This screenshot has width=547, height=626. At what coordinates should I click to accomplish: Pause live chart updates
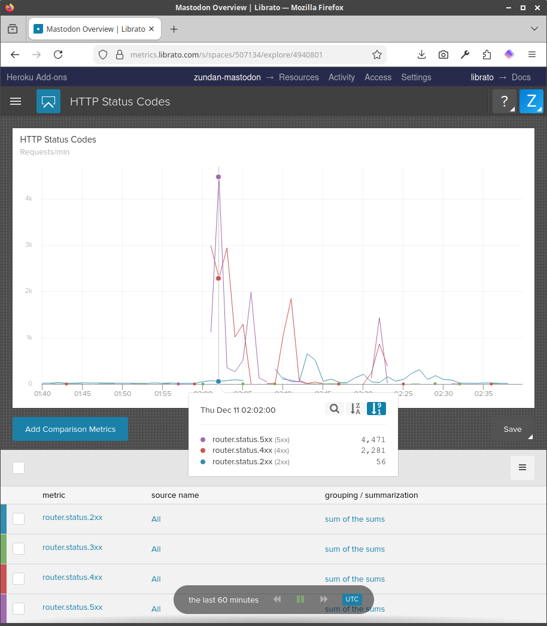point(300,599)
